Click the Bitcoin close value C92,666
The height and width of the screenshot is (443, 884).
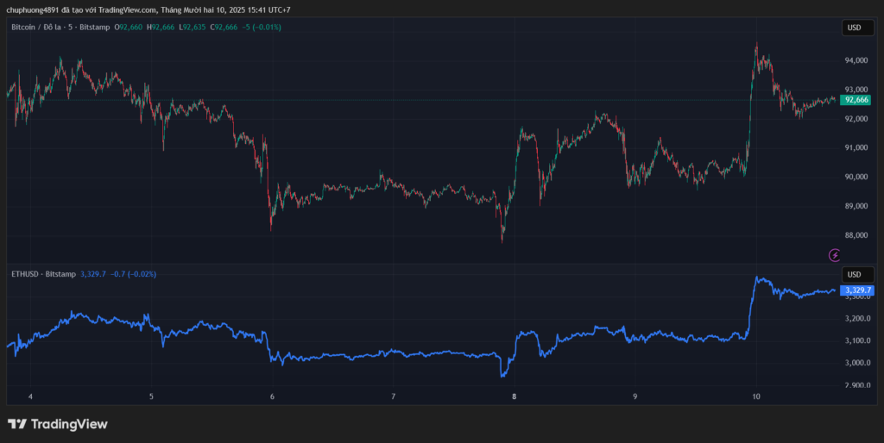(x=225, y=28)
